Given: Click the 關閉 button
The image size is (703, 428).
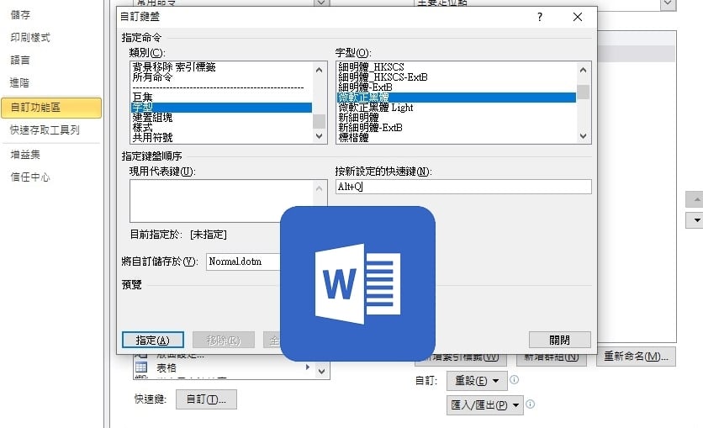Looking at the screenshot, I should [x=559, y=341].
